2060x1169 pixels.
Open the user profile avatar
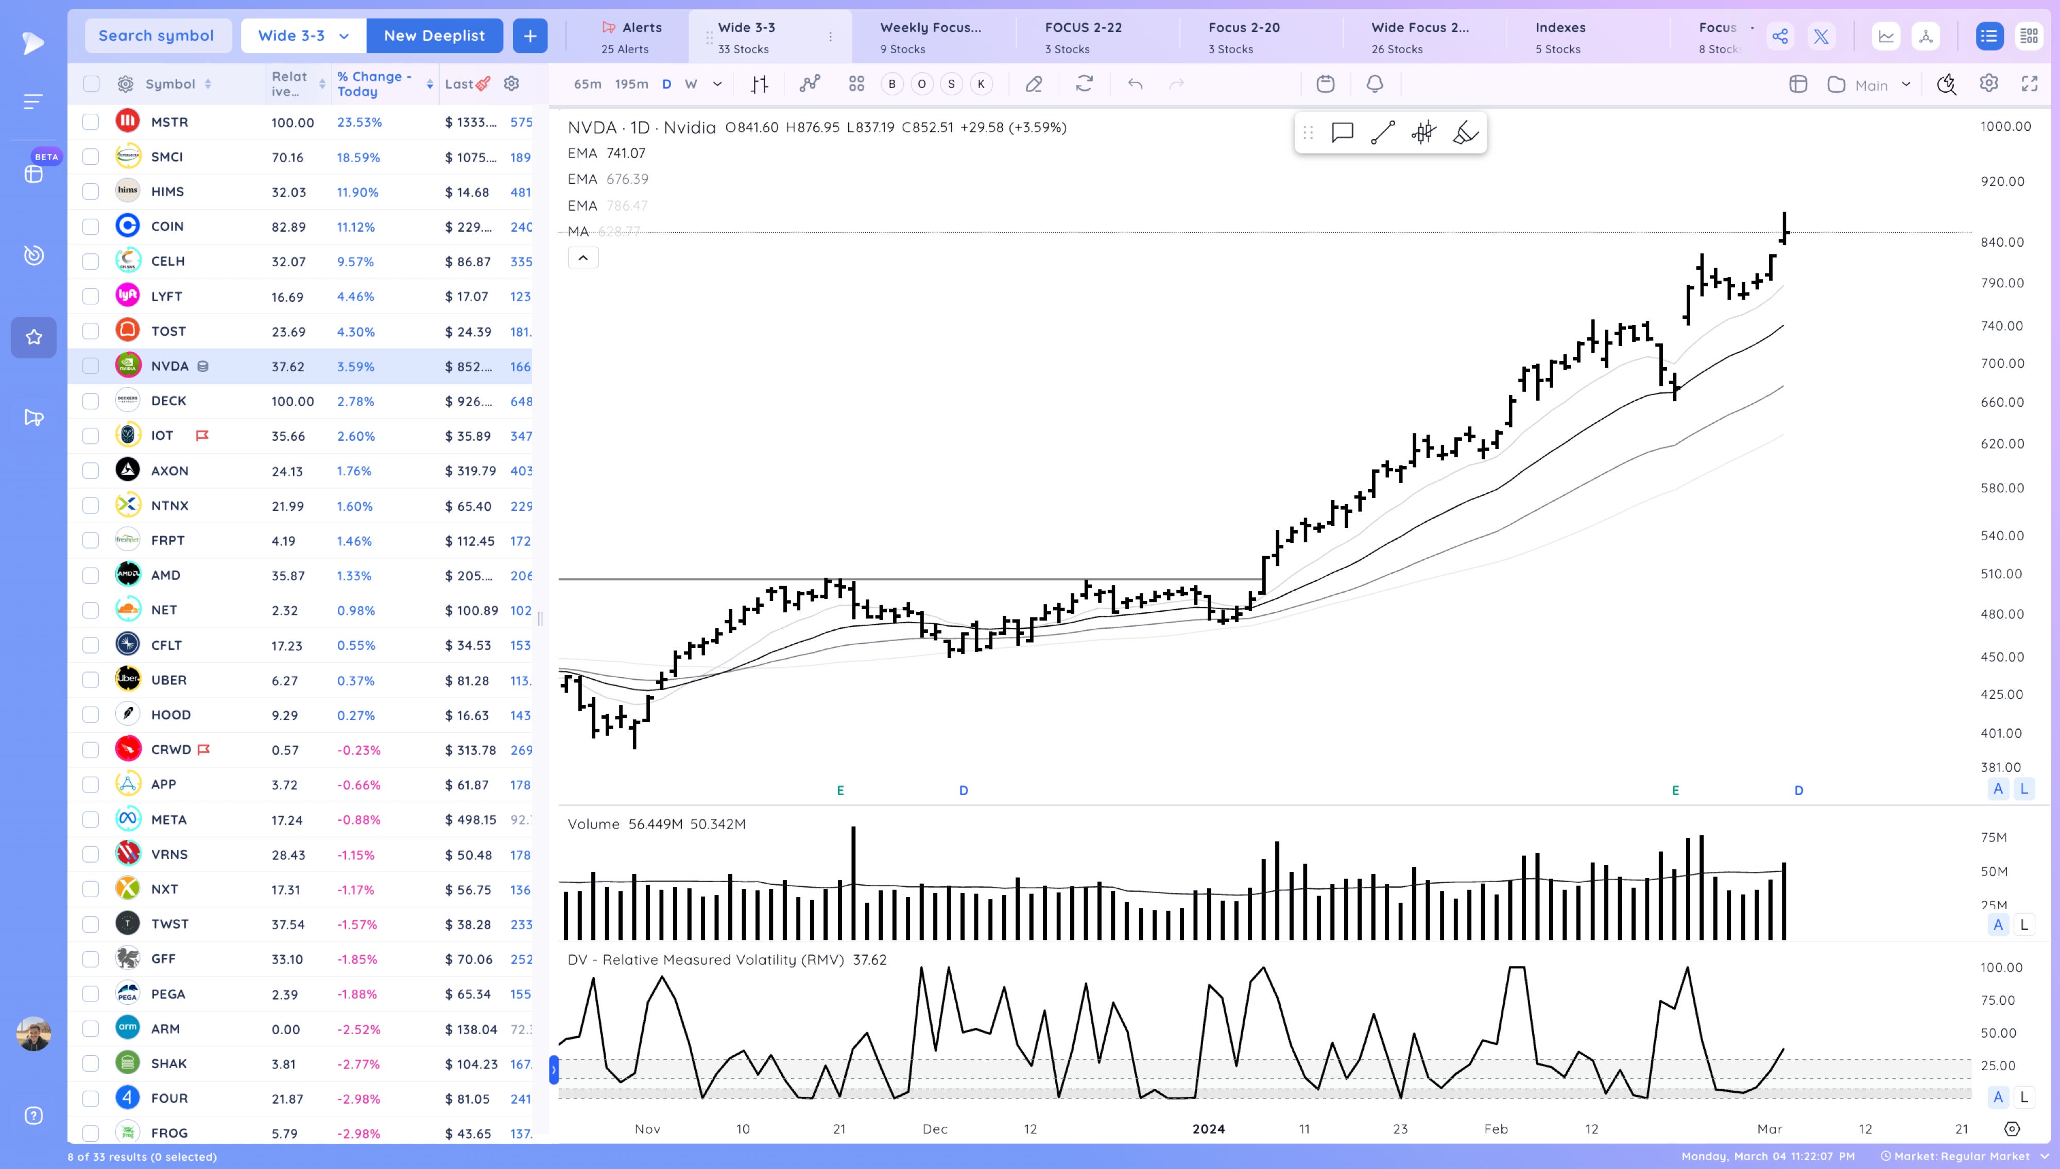pyautogui.click(x=33, y=1034)
